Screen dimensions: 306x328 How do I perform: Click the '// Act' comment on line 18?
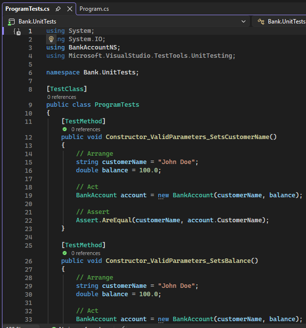click(x=87, y=187)
